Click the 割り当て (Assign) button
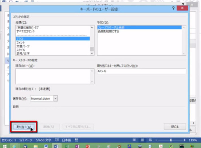The height and width of the screenshot is (148, 201). point(23,127)
